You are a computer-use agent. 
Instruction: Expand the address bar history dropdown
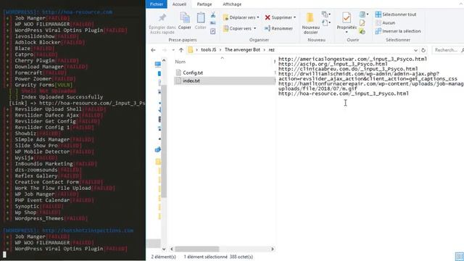415,50
